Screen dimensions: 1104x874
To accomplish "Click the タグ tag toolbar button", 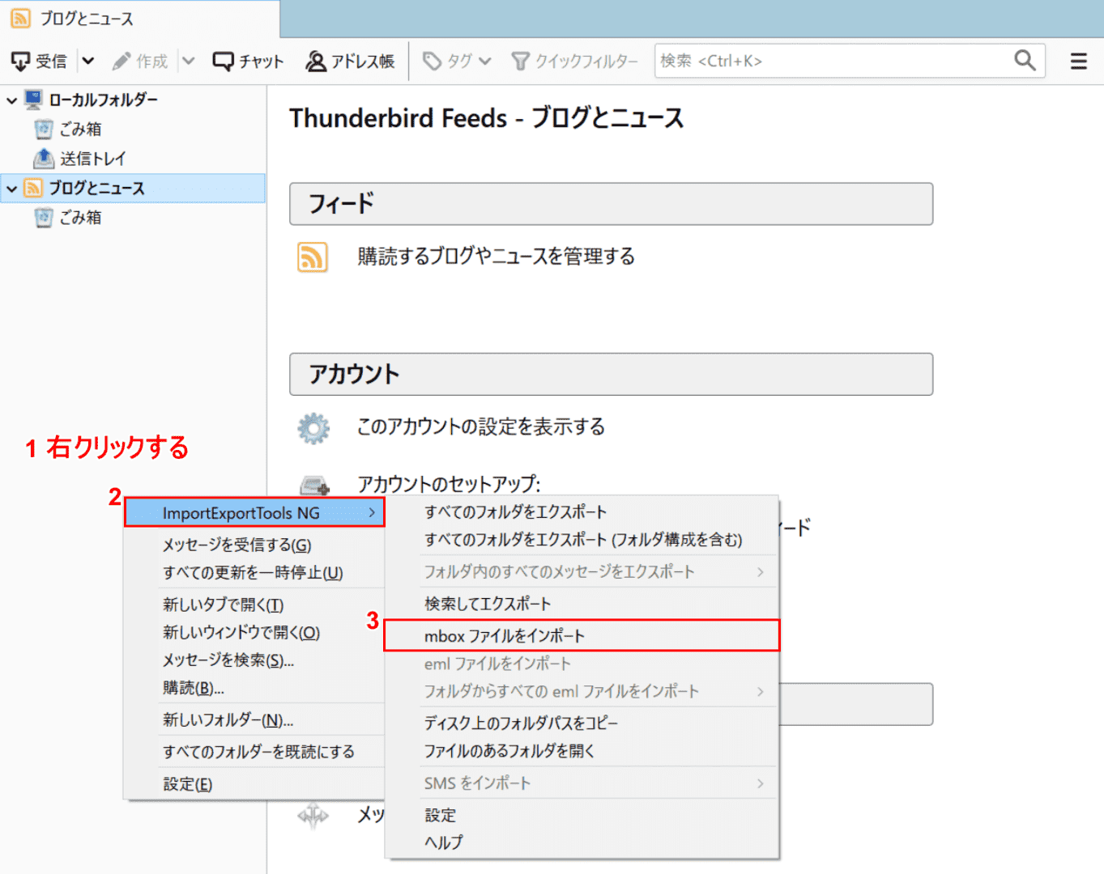I will pyautogui.click(x=448, y=62).
